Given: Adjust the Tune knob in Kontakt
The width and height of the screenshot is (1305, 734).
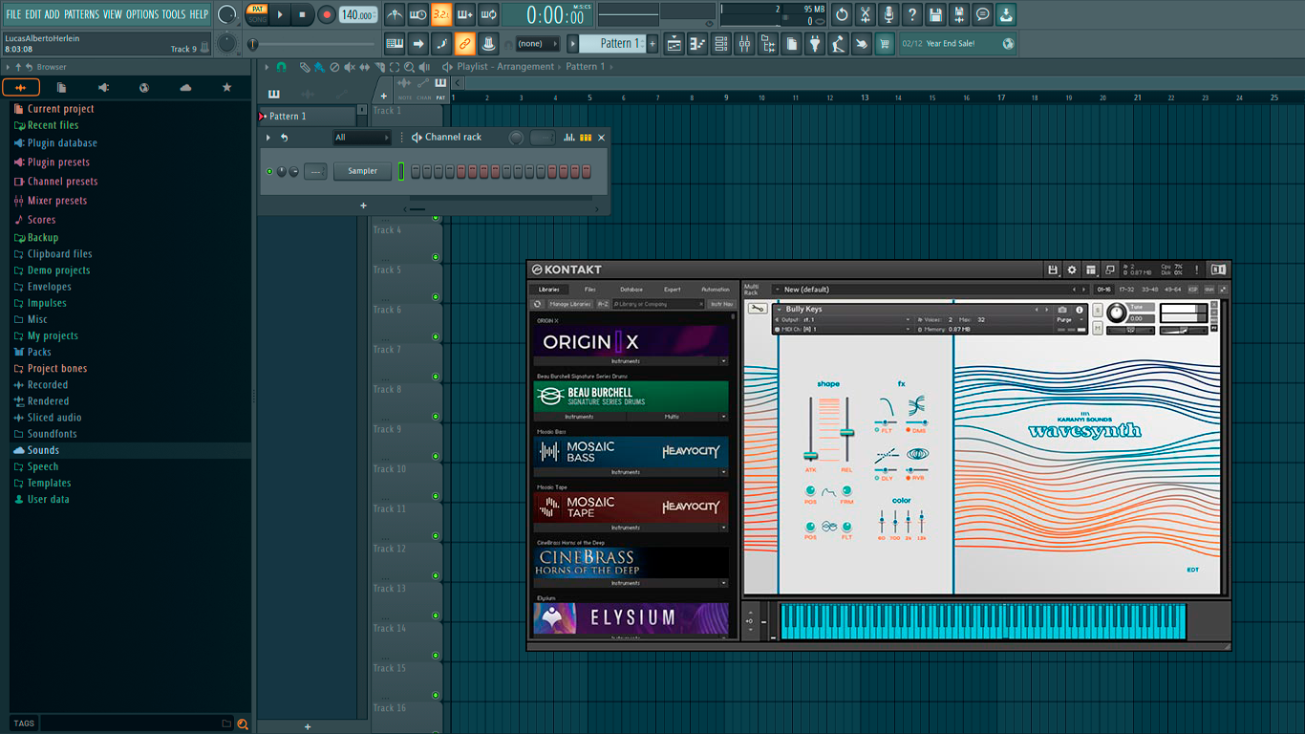Looking at the screenshot, I should click(1117, 313).
